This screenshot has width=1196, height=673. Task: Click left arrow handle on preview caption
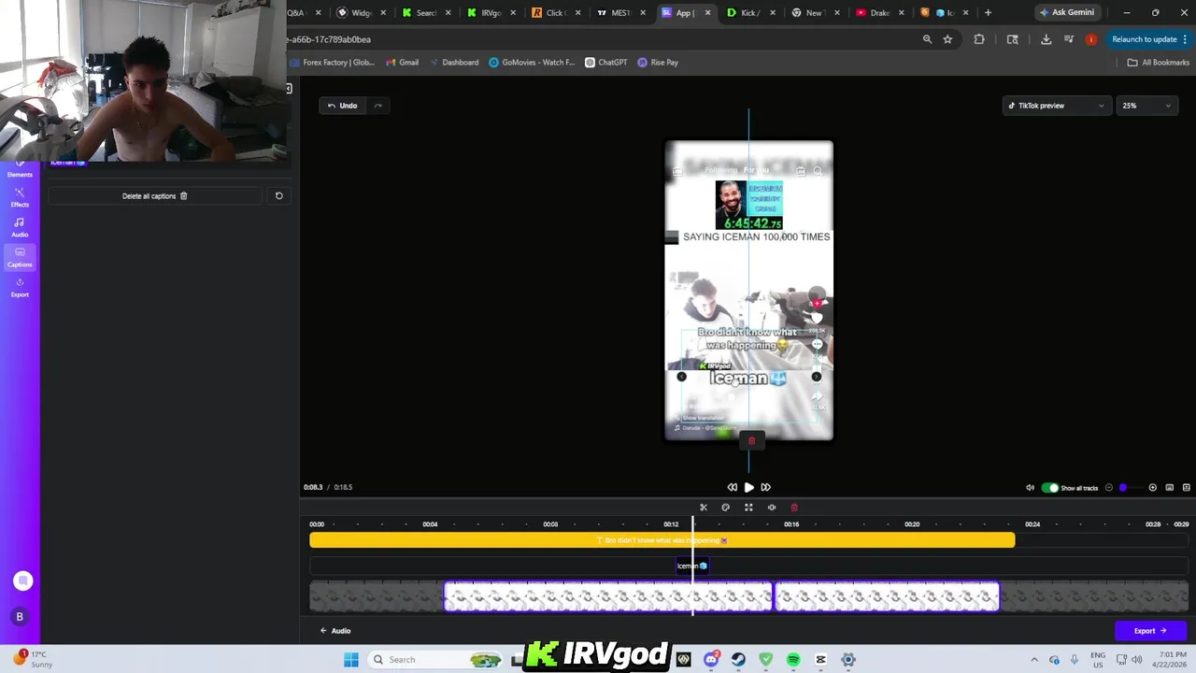coord(681,377)
